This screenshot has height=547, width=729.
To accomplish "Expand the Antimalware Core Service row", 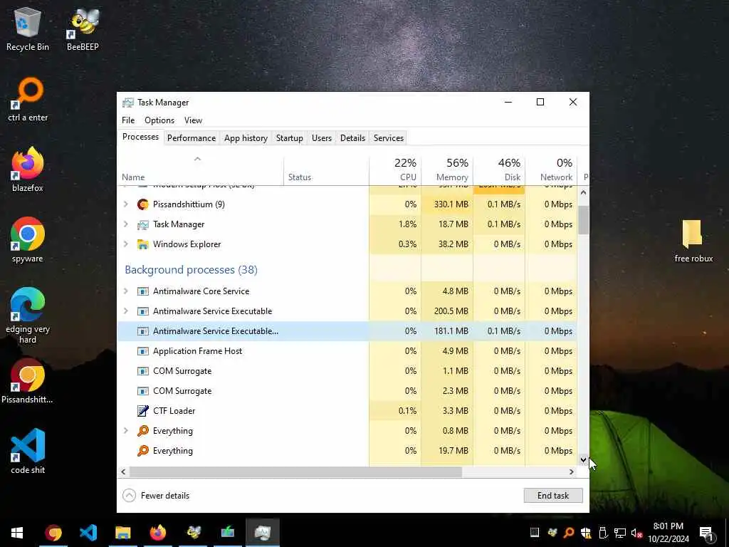I will 125,291.
